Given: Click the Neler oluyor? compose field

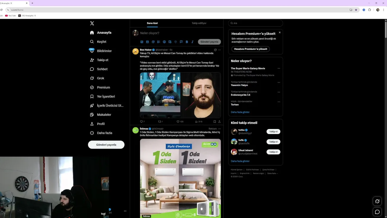Looking at the screenshot, I should [x=180, y=33].
